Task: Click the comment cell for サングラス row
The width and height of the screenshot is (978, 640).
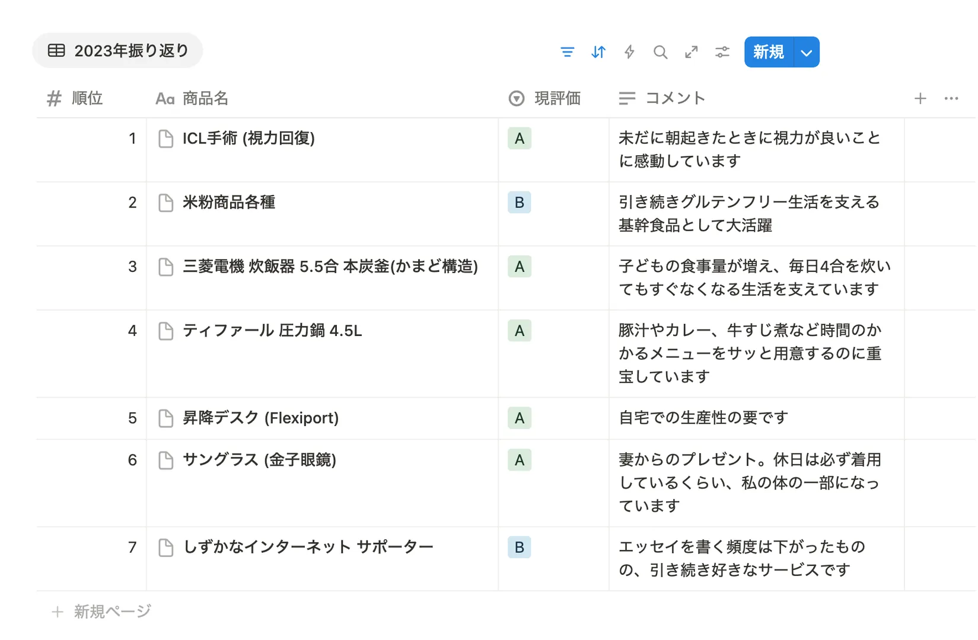Action: point(750,482)
